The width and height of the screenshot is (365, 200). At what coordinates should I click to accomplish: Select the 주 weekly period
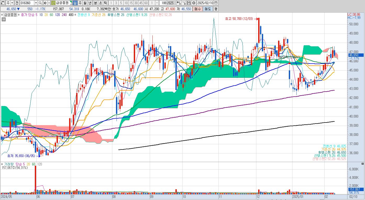(x=80, y=3)
